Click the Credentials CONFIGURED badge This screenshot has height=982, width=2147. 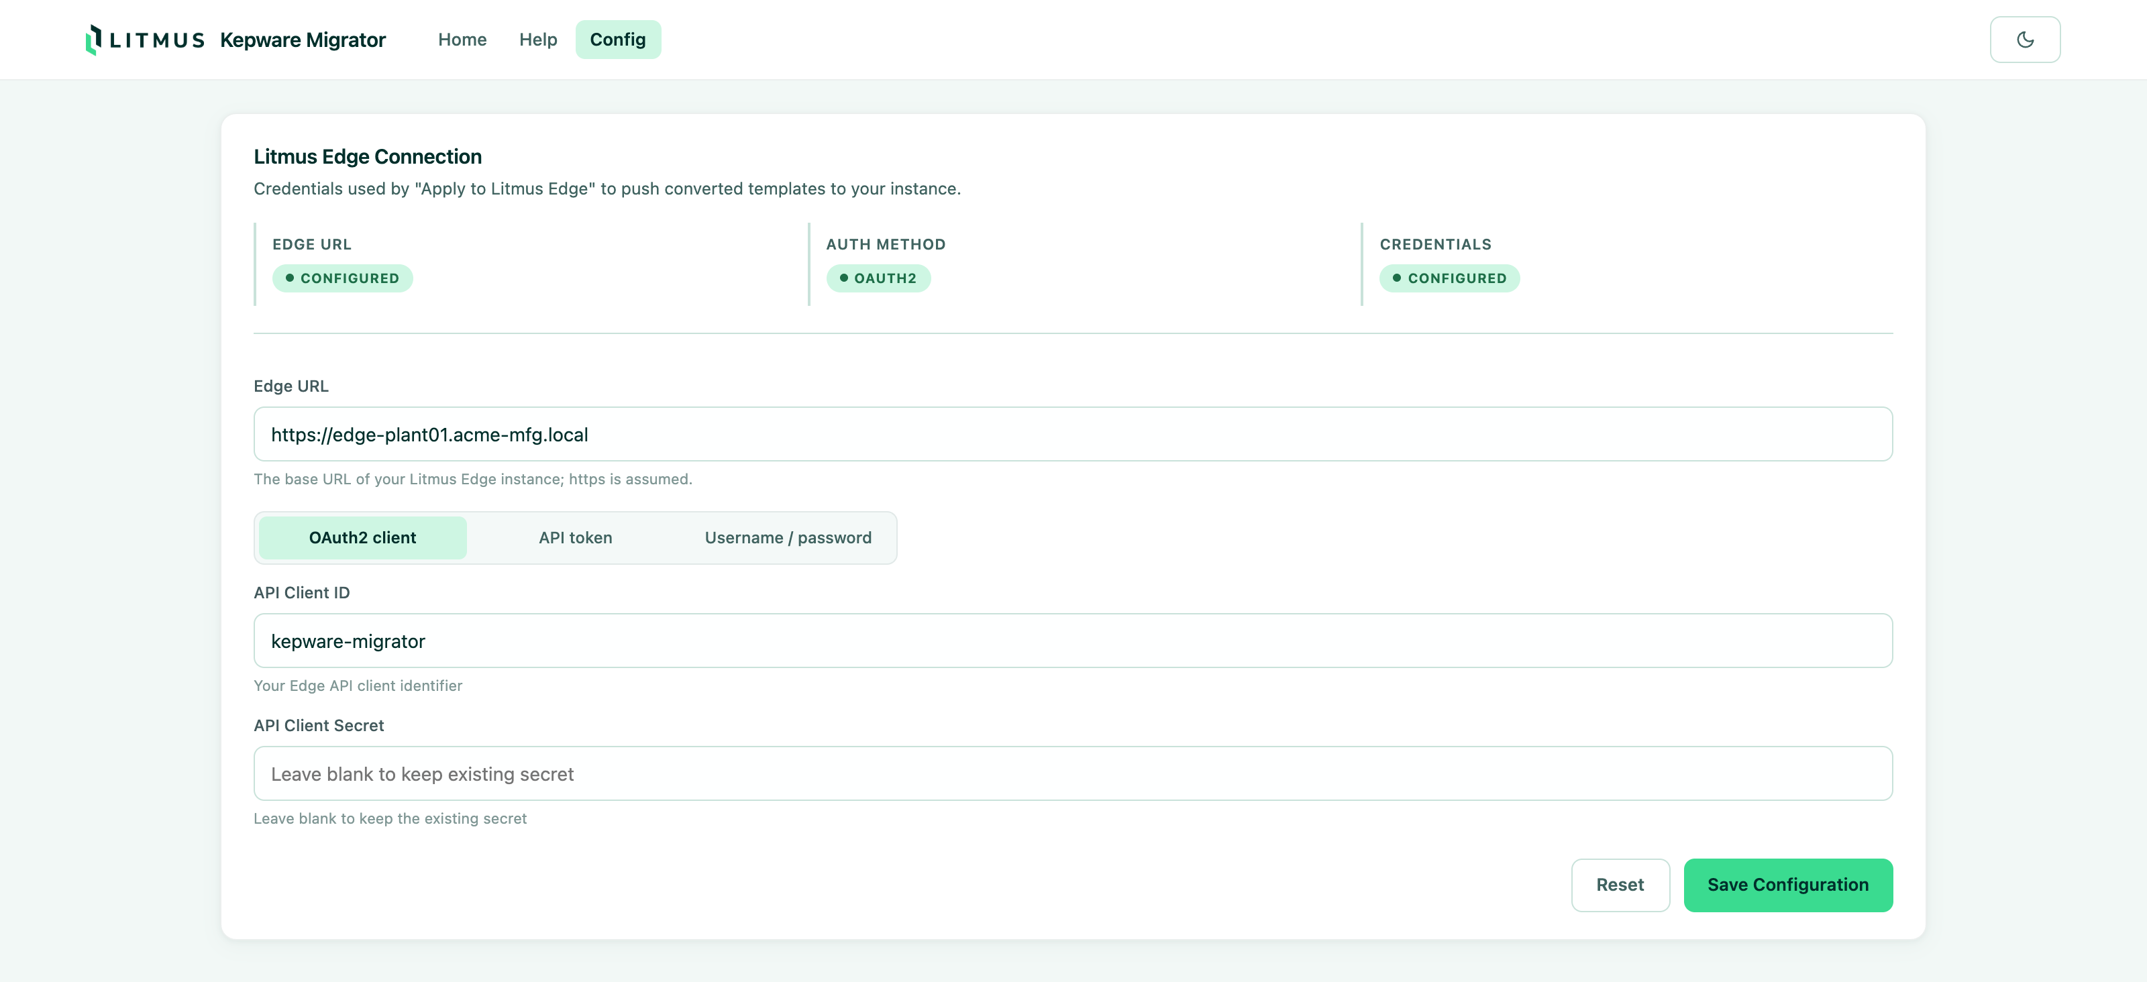[x=1449, y=278]
